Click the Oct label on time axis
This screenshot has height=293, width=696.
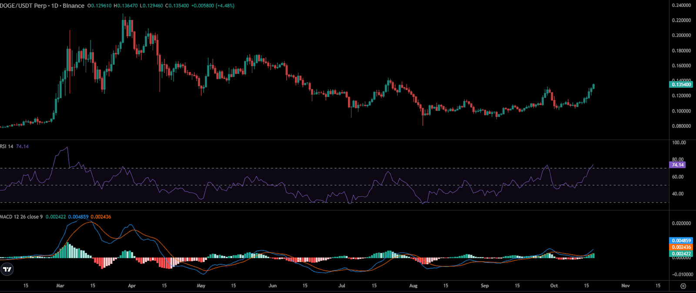click(554, 286)
